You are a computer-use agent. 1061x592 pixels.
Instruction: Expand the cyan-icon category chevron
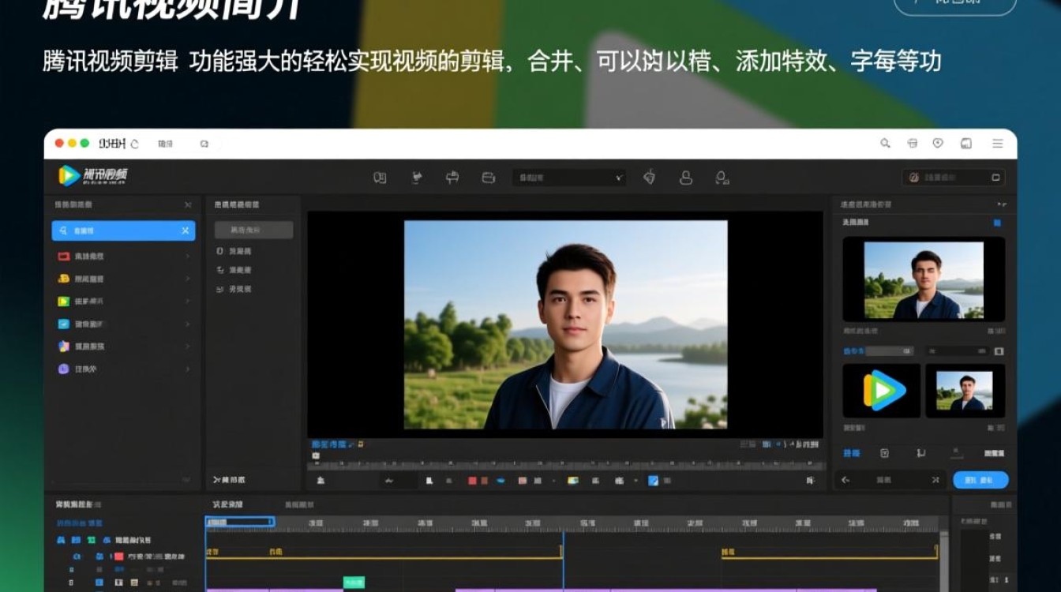pos(187,324)
